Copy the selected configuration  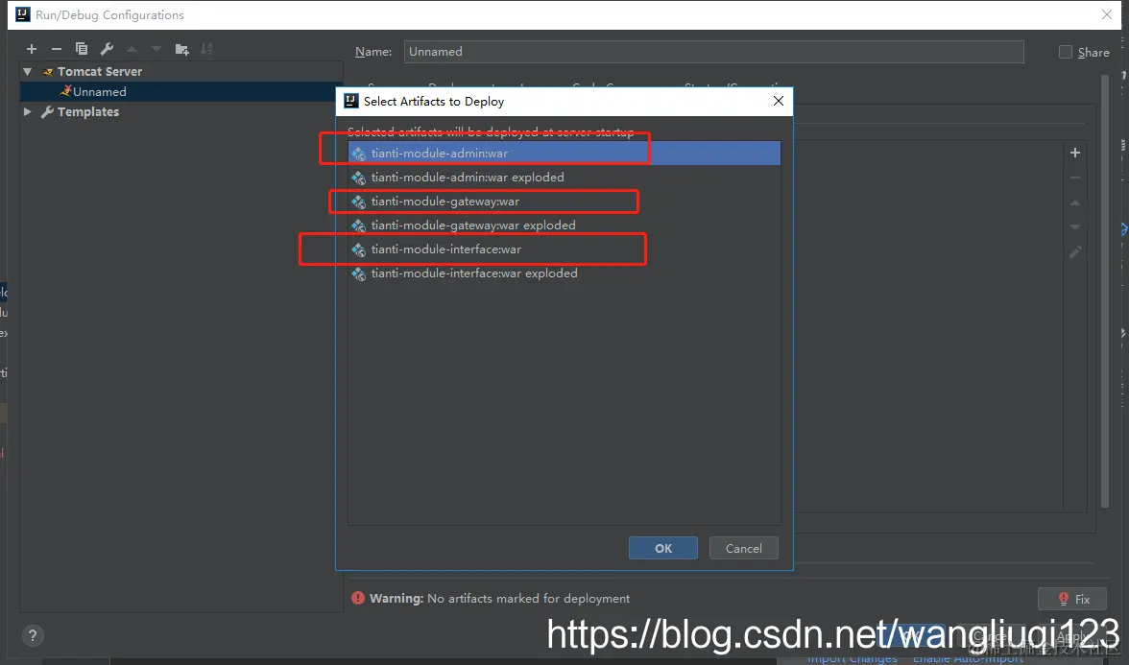(82, 49)
